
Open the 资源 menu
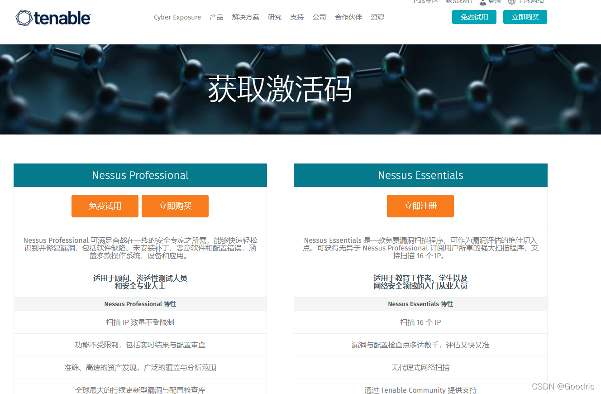click(x=377, y=17)
